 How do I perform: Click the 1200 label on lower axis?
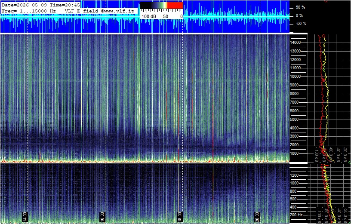[295, 175]
